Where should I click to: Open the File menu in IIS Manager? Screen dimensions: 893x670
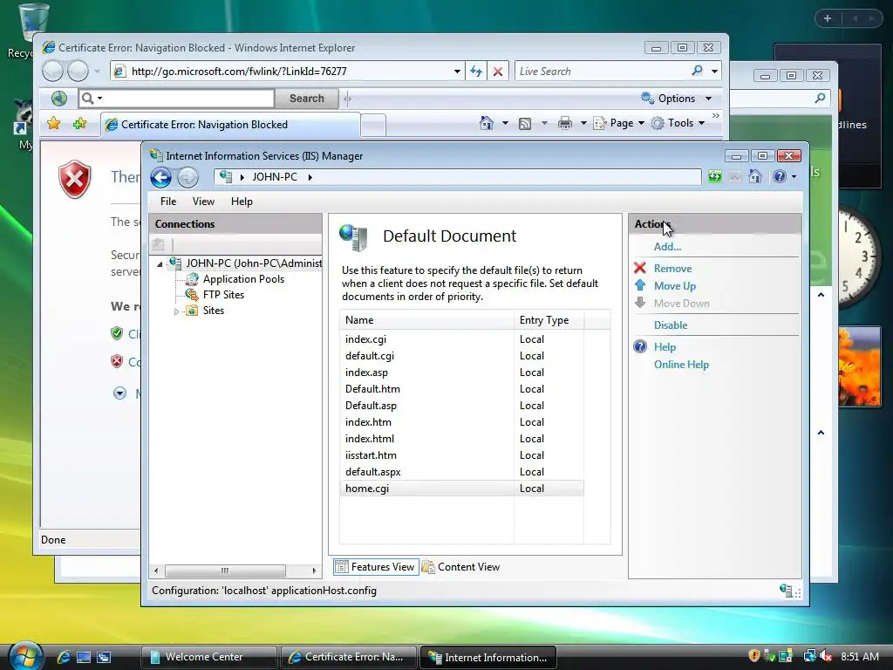(x=168, y=202)
